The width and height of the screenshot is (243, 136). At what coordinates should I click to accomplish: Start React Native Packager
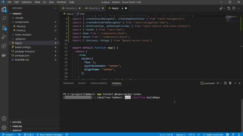[50, 134]
